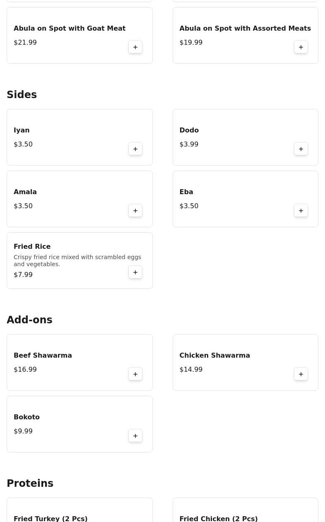This screenshot has height=522, width=325.
Task: Click the Eba item title
Action: pyautogui.click(x=186, y=192)
